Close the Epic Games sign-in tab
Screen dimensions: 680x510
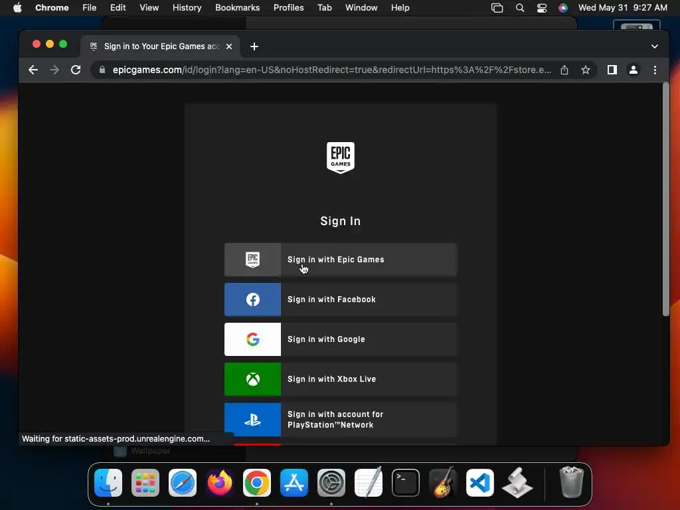point(229,46)
